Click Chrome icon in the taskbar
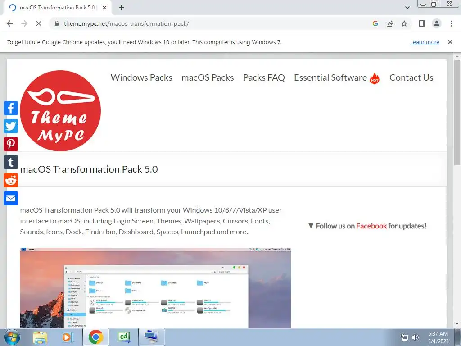Image resolution: width=461 pixels, height=346 pixels. (x=96, y=337)
